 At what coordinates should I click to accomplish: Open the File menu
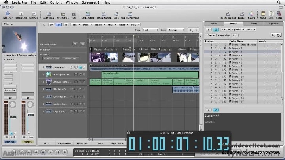coord(33,2)
